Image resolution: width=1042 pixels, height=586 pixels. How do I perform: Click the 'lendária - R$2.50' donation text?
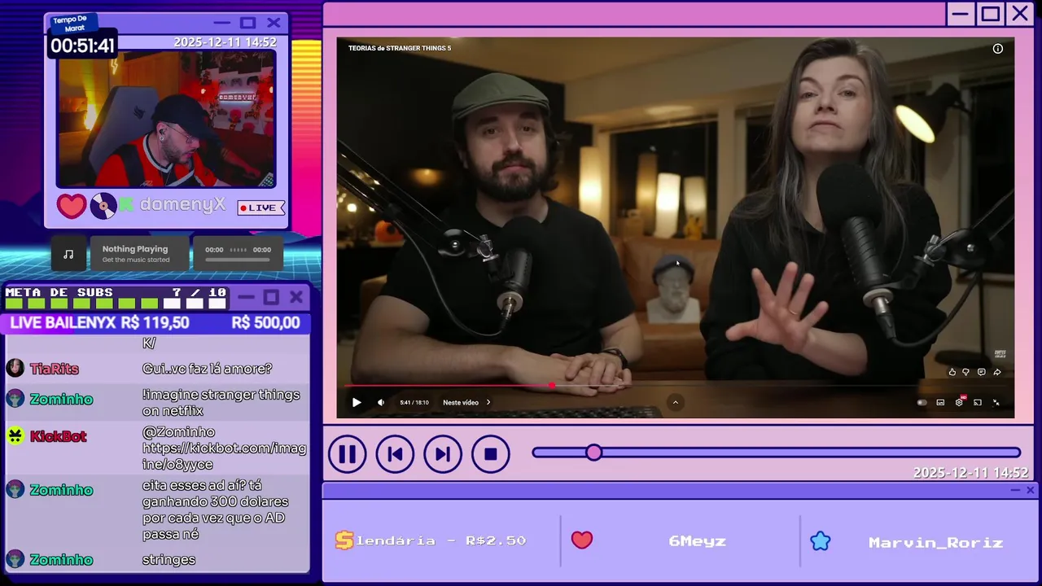coord(440,540)
